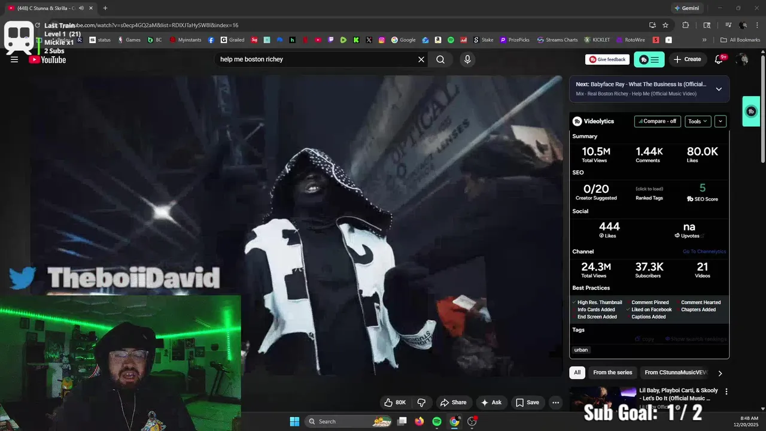
Task: Like the video with 80K thumbs up
Action: [395, 402]
